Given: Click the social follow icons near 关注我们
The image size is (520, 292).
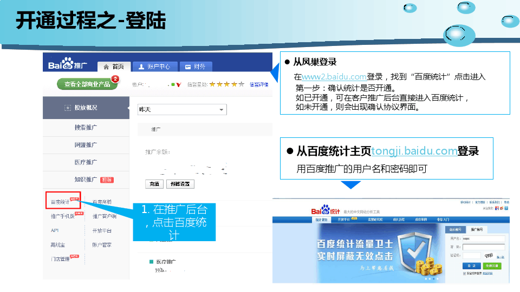Looking at the screenshot, I should 502,208.
